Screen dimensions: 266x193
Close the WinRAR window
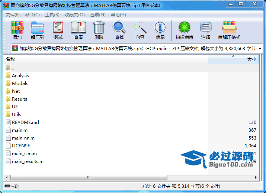click(x=254, y=4)
